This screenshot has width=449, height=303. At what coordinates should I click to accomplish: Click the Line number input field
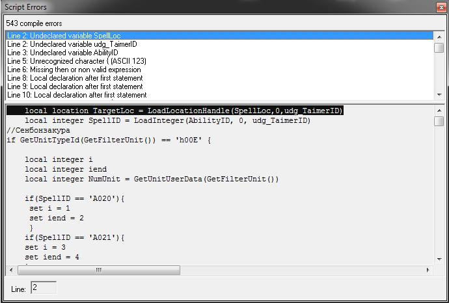pos(44,288)
